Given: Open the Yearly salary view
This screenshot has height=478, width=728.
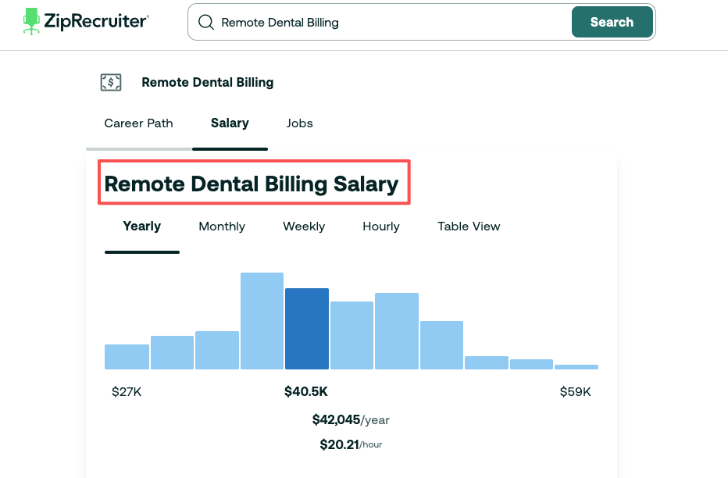Looking at the screenshot, I should [141, 227].
